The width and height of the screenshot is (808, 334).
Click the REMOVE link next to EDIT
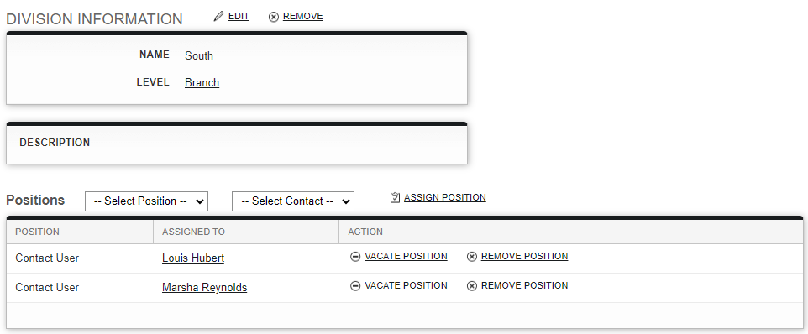303,17
